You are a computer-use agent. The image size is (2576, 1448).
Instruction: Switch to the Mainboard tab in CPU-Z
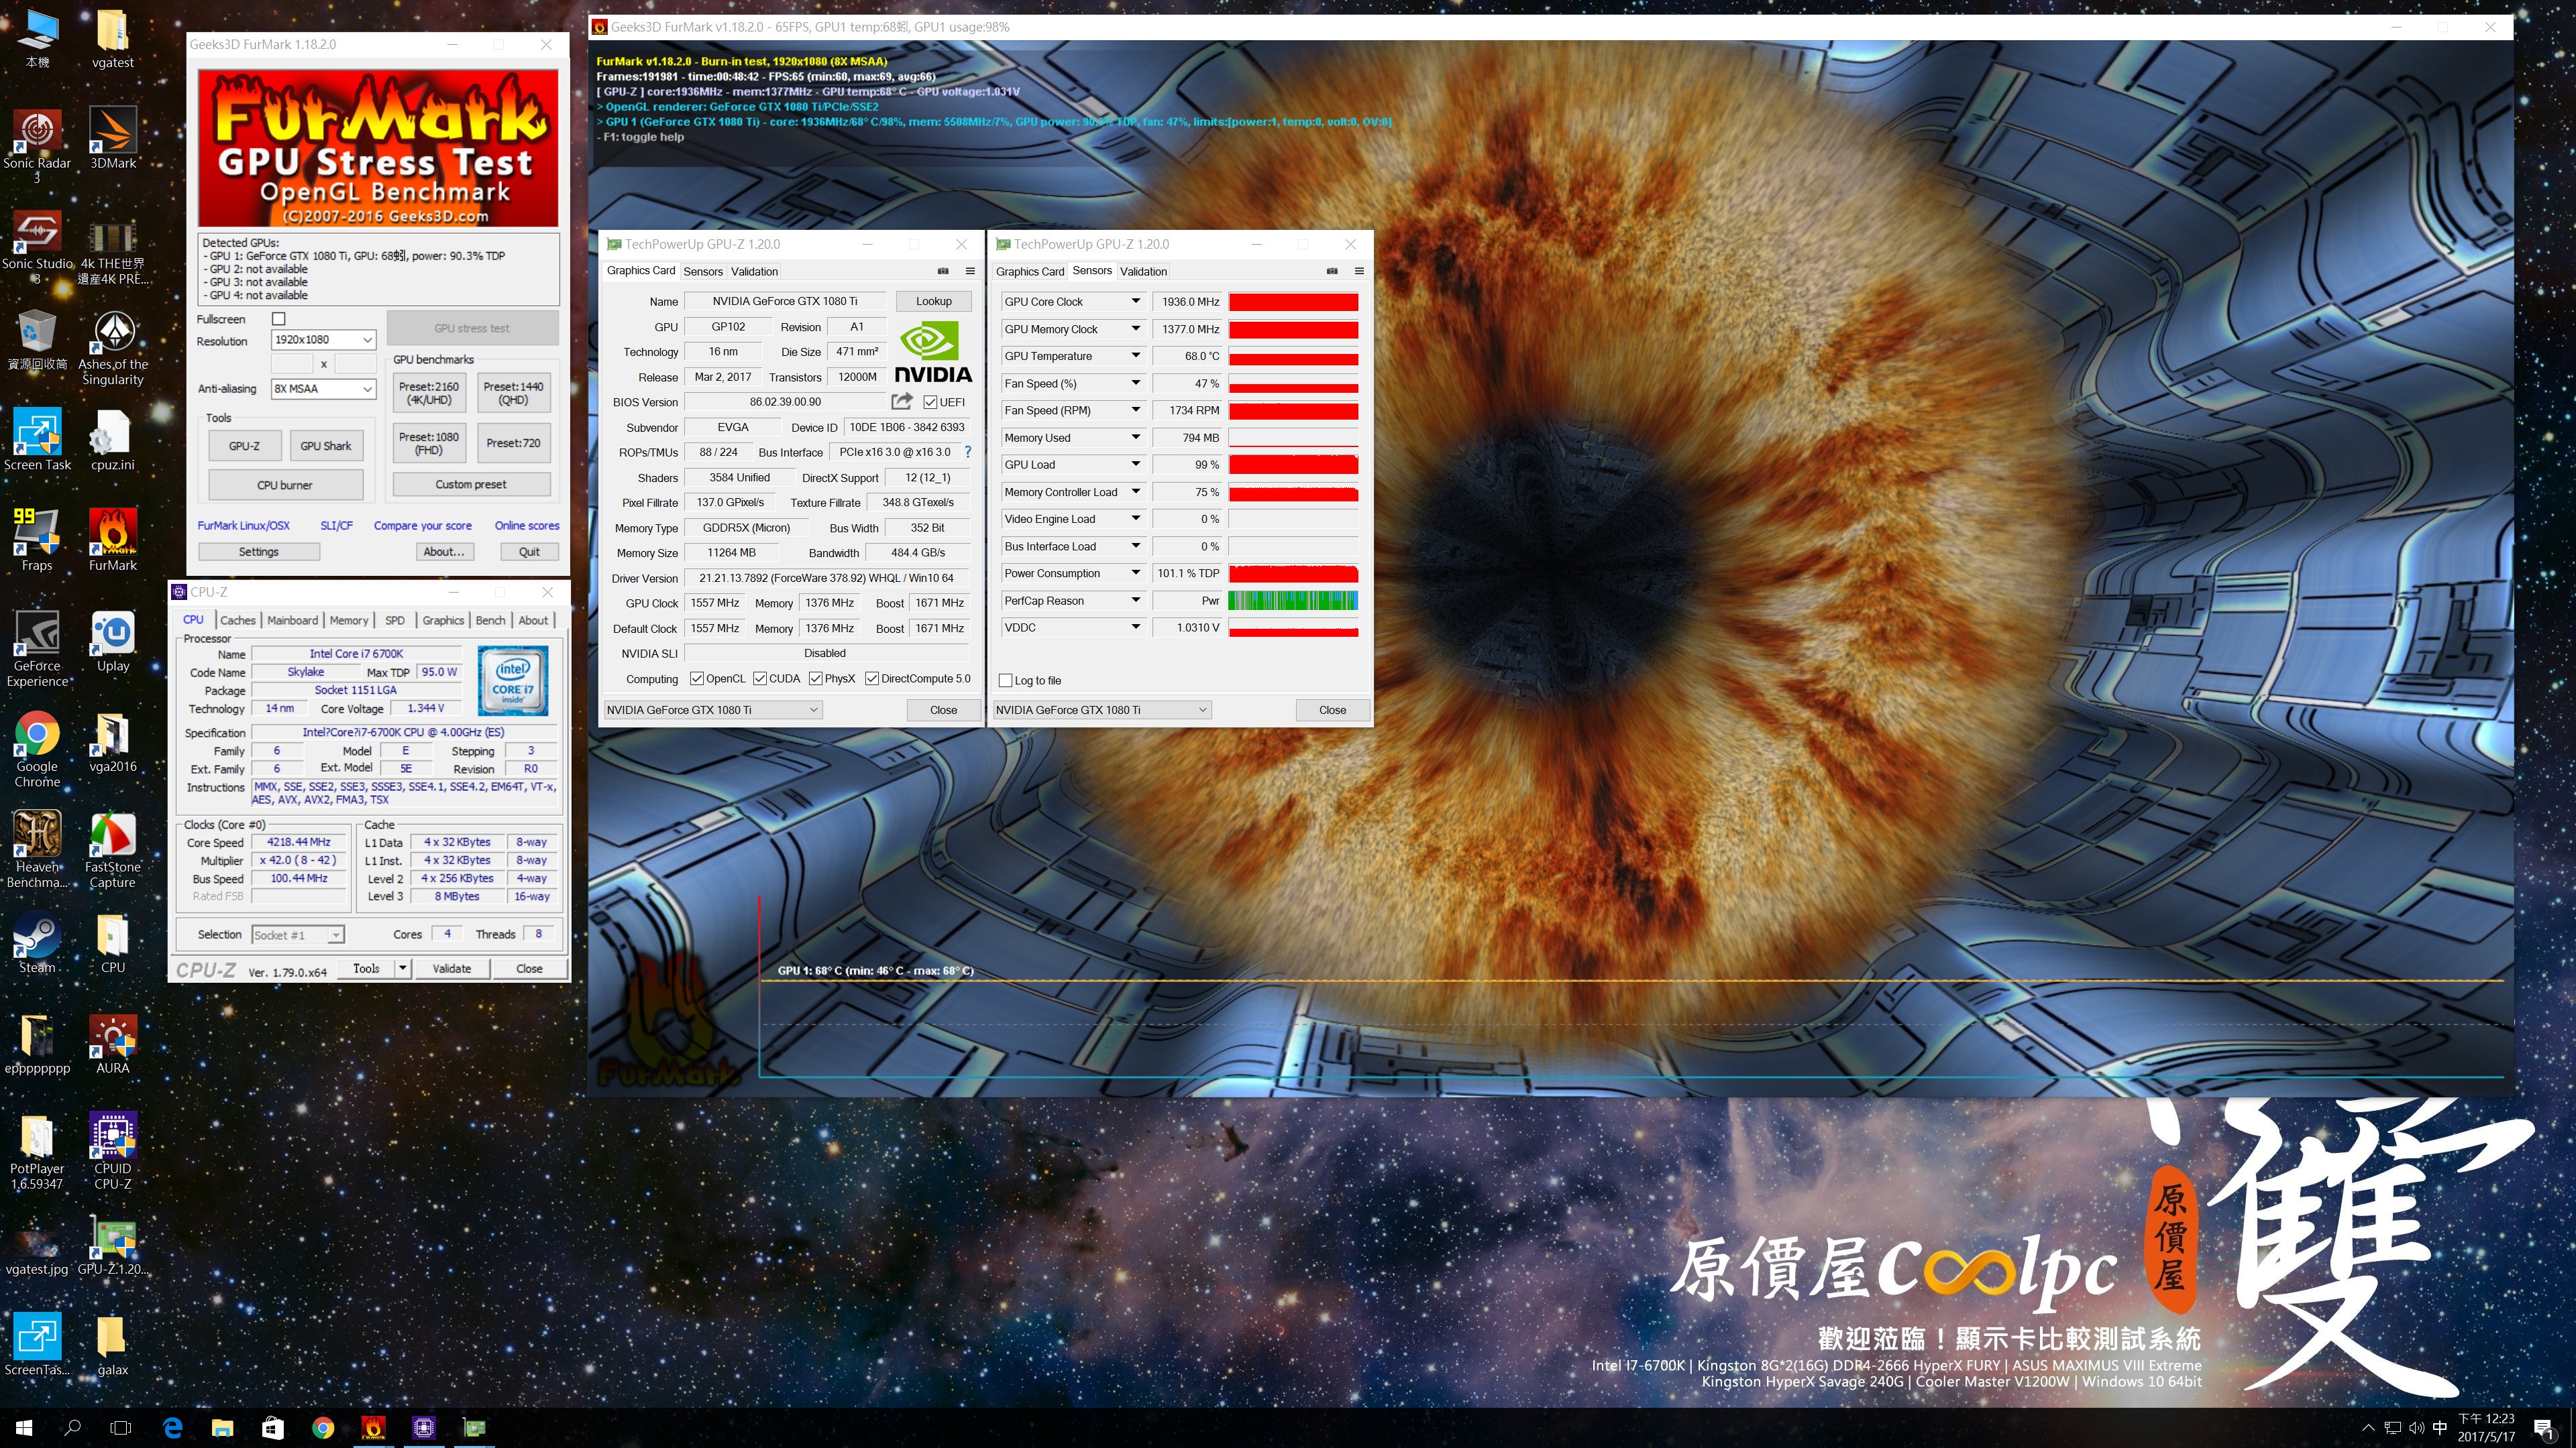click(x=292, y=621)
